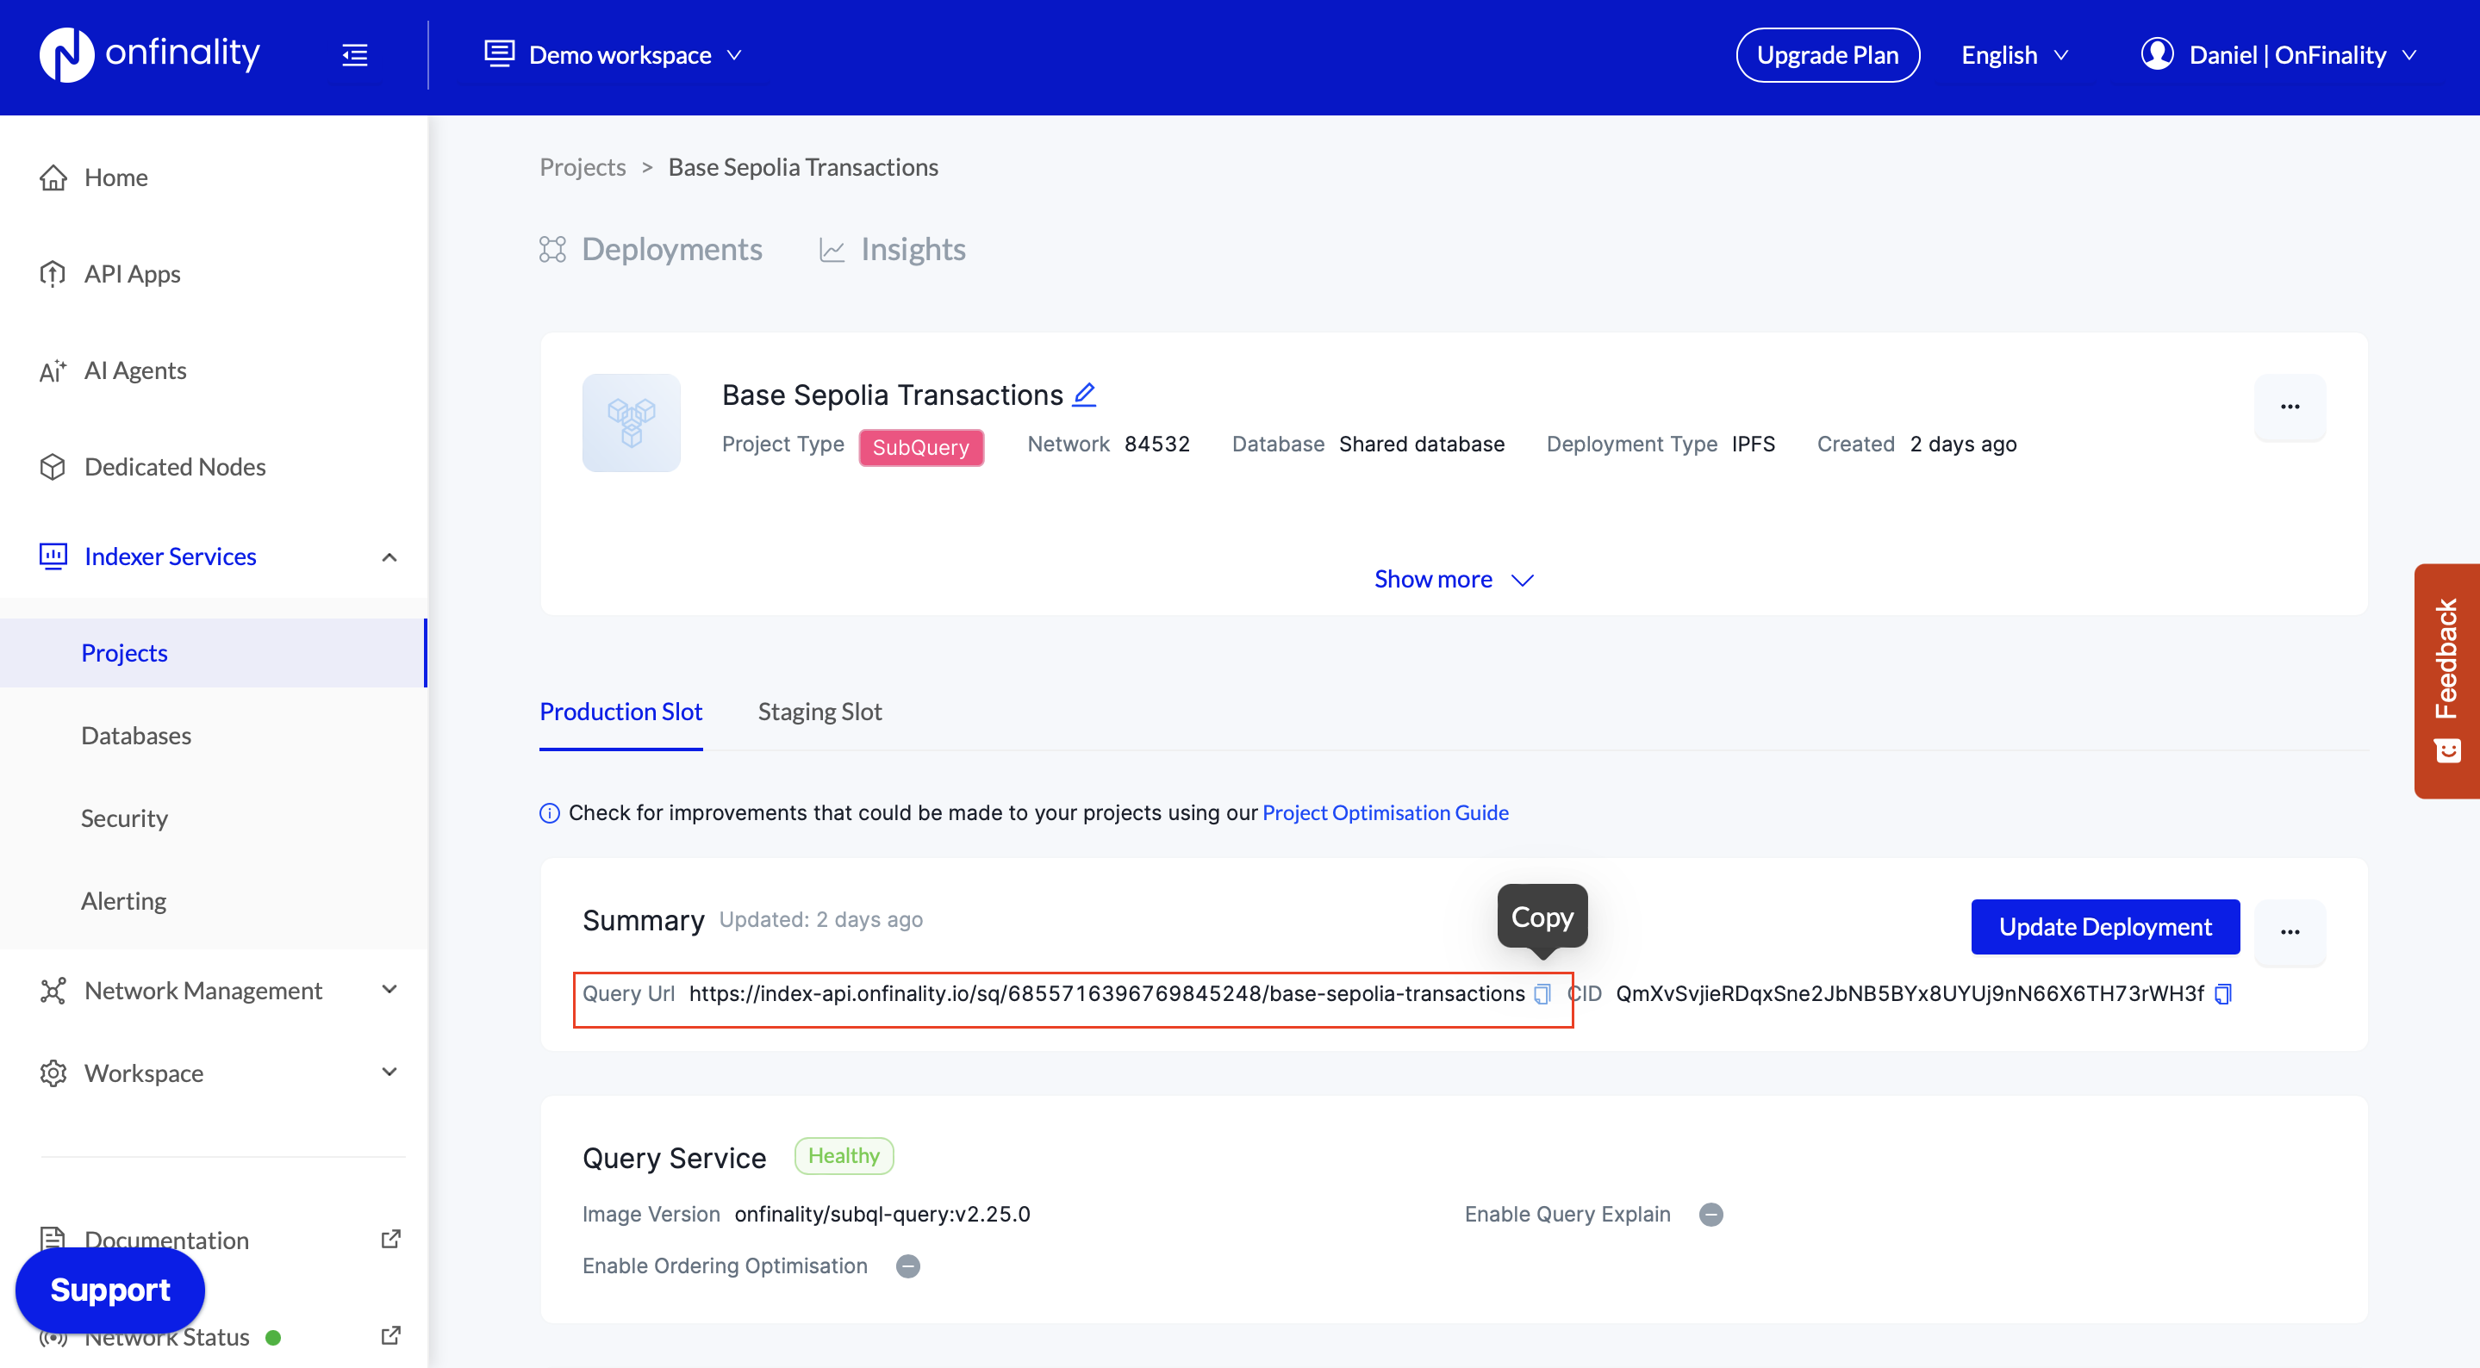The image size is (2480, 1368).
Task: Open the AI Agents sidebar item
Action: click(134, 370)
